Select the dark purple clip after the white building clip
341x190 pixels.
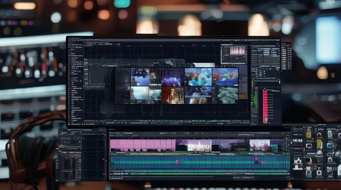click(x=231, y=145)
